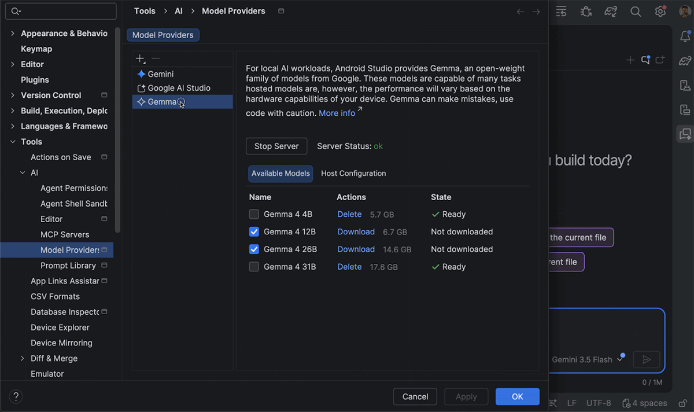Open Notifications bell in right sidebar
This screenshot has width=694, height=412.
pyautogui.click(x=685, y=36)
